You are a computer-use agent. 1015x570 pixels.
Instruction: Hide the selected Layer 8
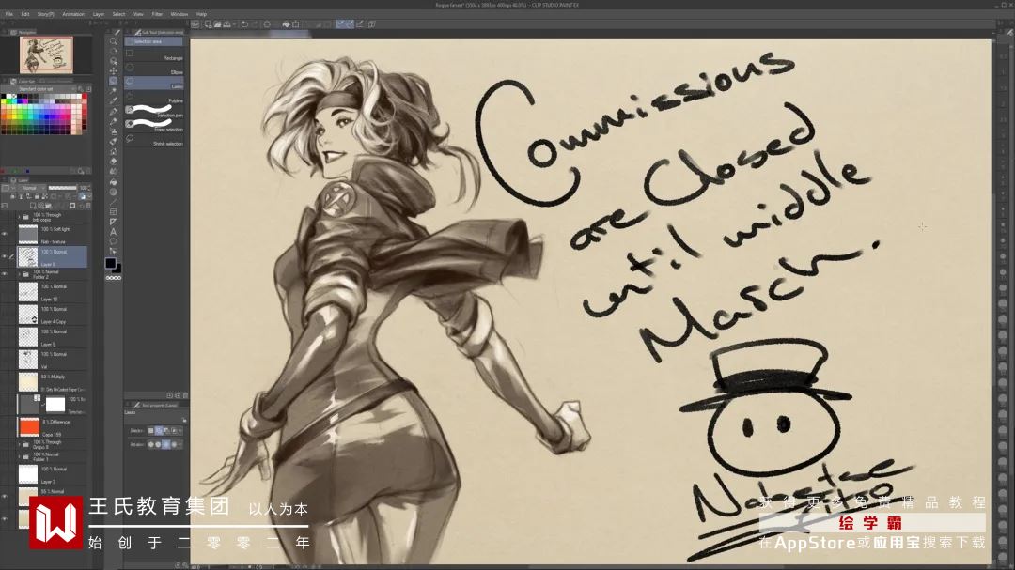(5, 257)
